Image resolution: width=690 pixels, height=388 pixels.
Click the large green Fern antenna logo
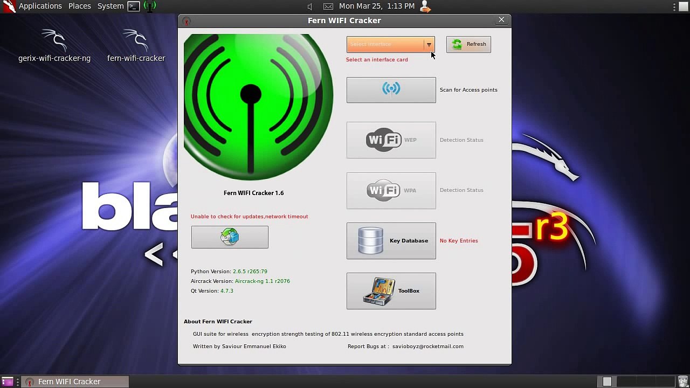[258, 107]
